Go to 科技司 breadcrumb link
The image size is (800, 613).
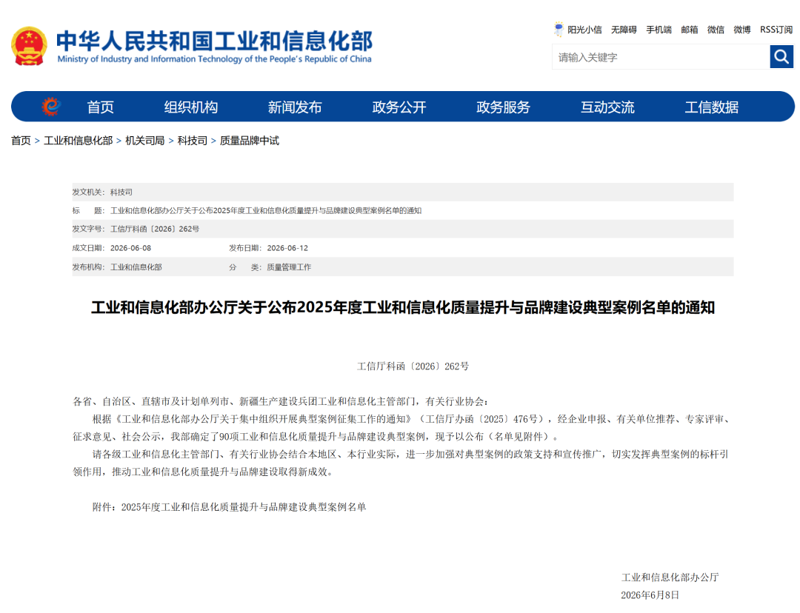[x=193, y=141]
